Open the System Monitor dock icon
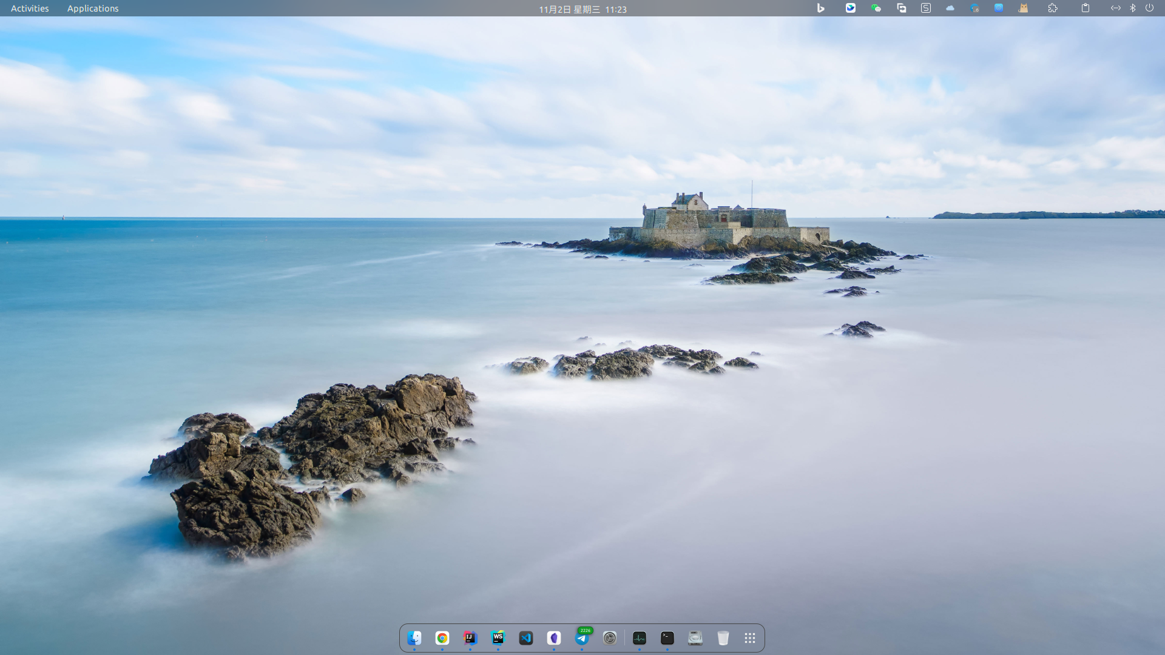Screen dimensions: 1165x655 640,638
